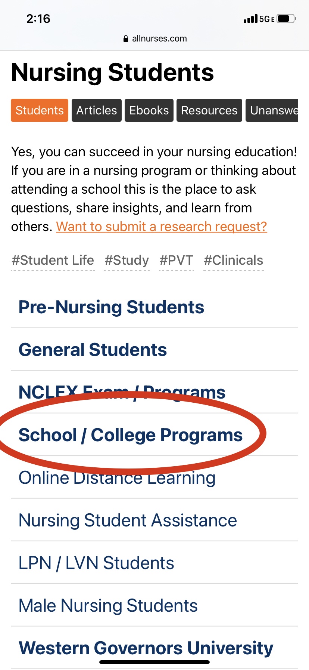
Task: Open LPN / LVN Students forum
Action: [x=96, y=563]
